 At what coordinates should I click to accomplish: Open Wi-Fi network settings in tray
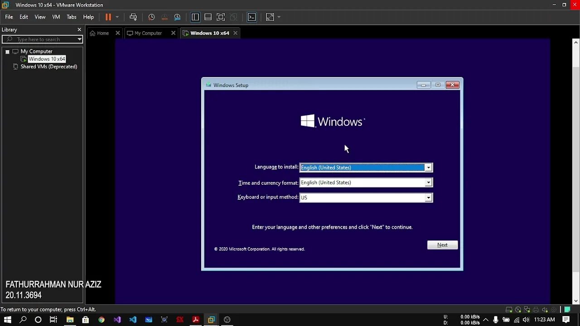(x=517, y=320)
